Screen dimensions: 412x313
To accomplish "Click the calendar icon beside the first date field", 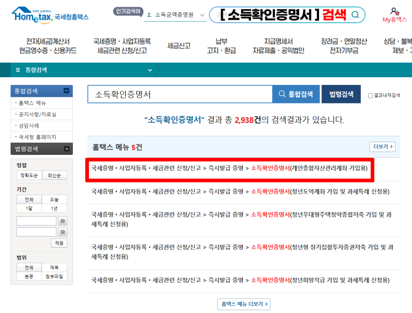I will pyautogui.click(x=63, y=220).
